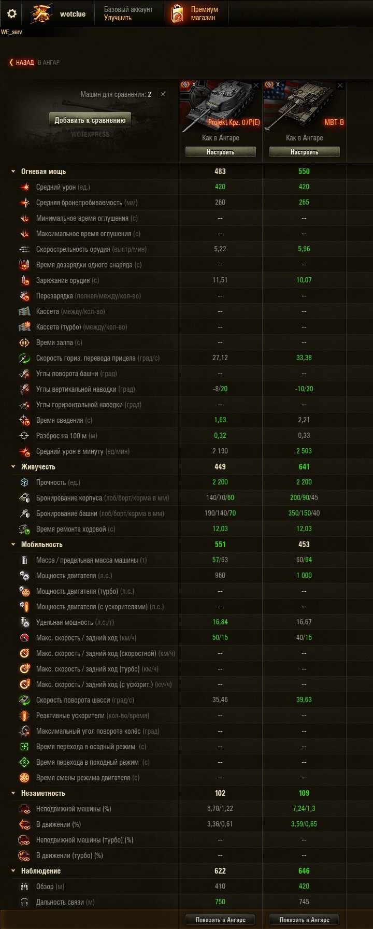Click the wotclue clan emblem
This screenshot has height=929, width=373.
click(41, 14)
